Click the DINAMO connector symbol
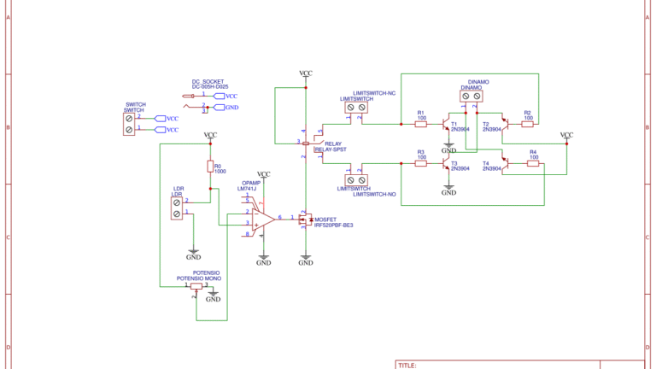 tap(471, 97)
